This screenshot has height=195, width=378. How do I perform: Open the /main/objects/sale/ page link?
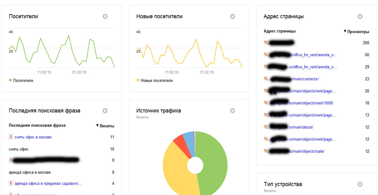297,151
